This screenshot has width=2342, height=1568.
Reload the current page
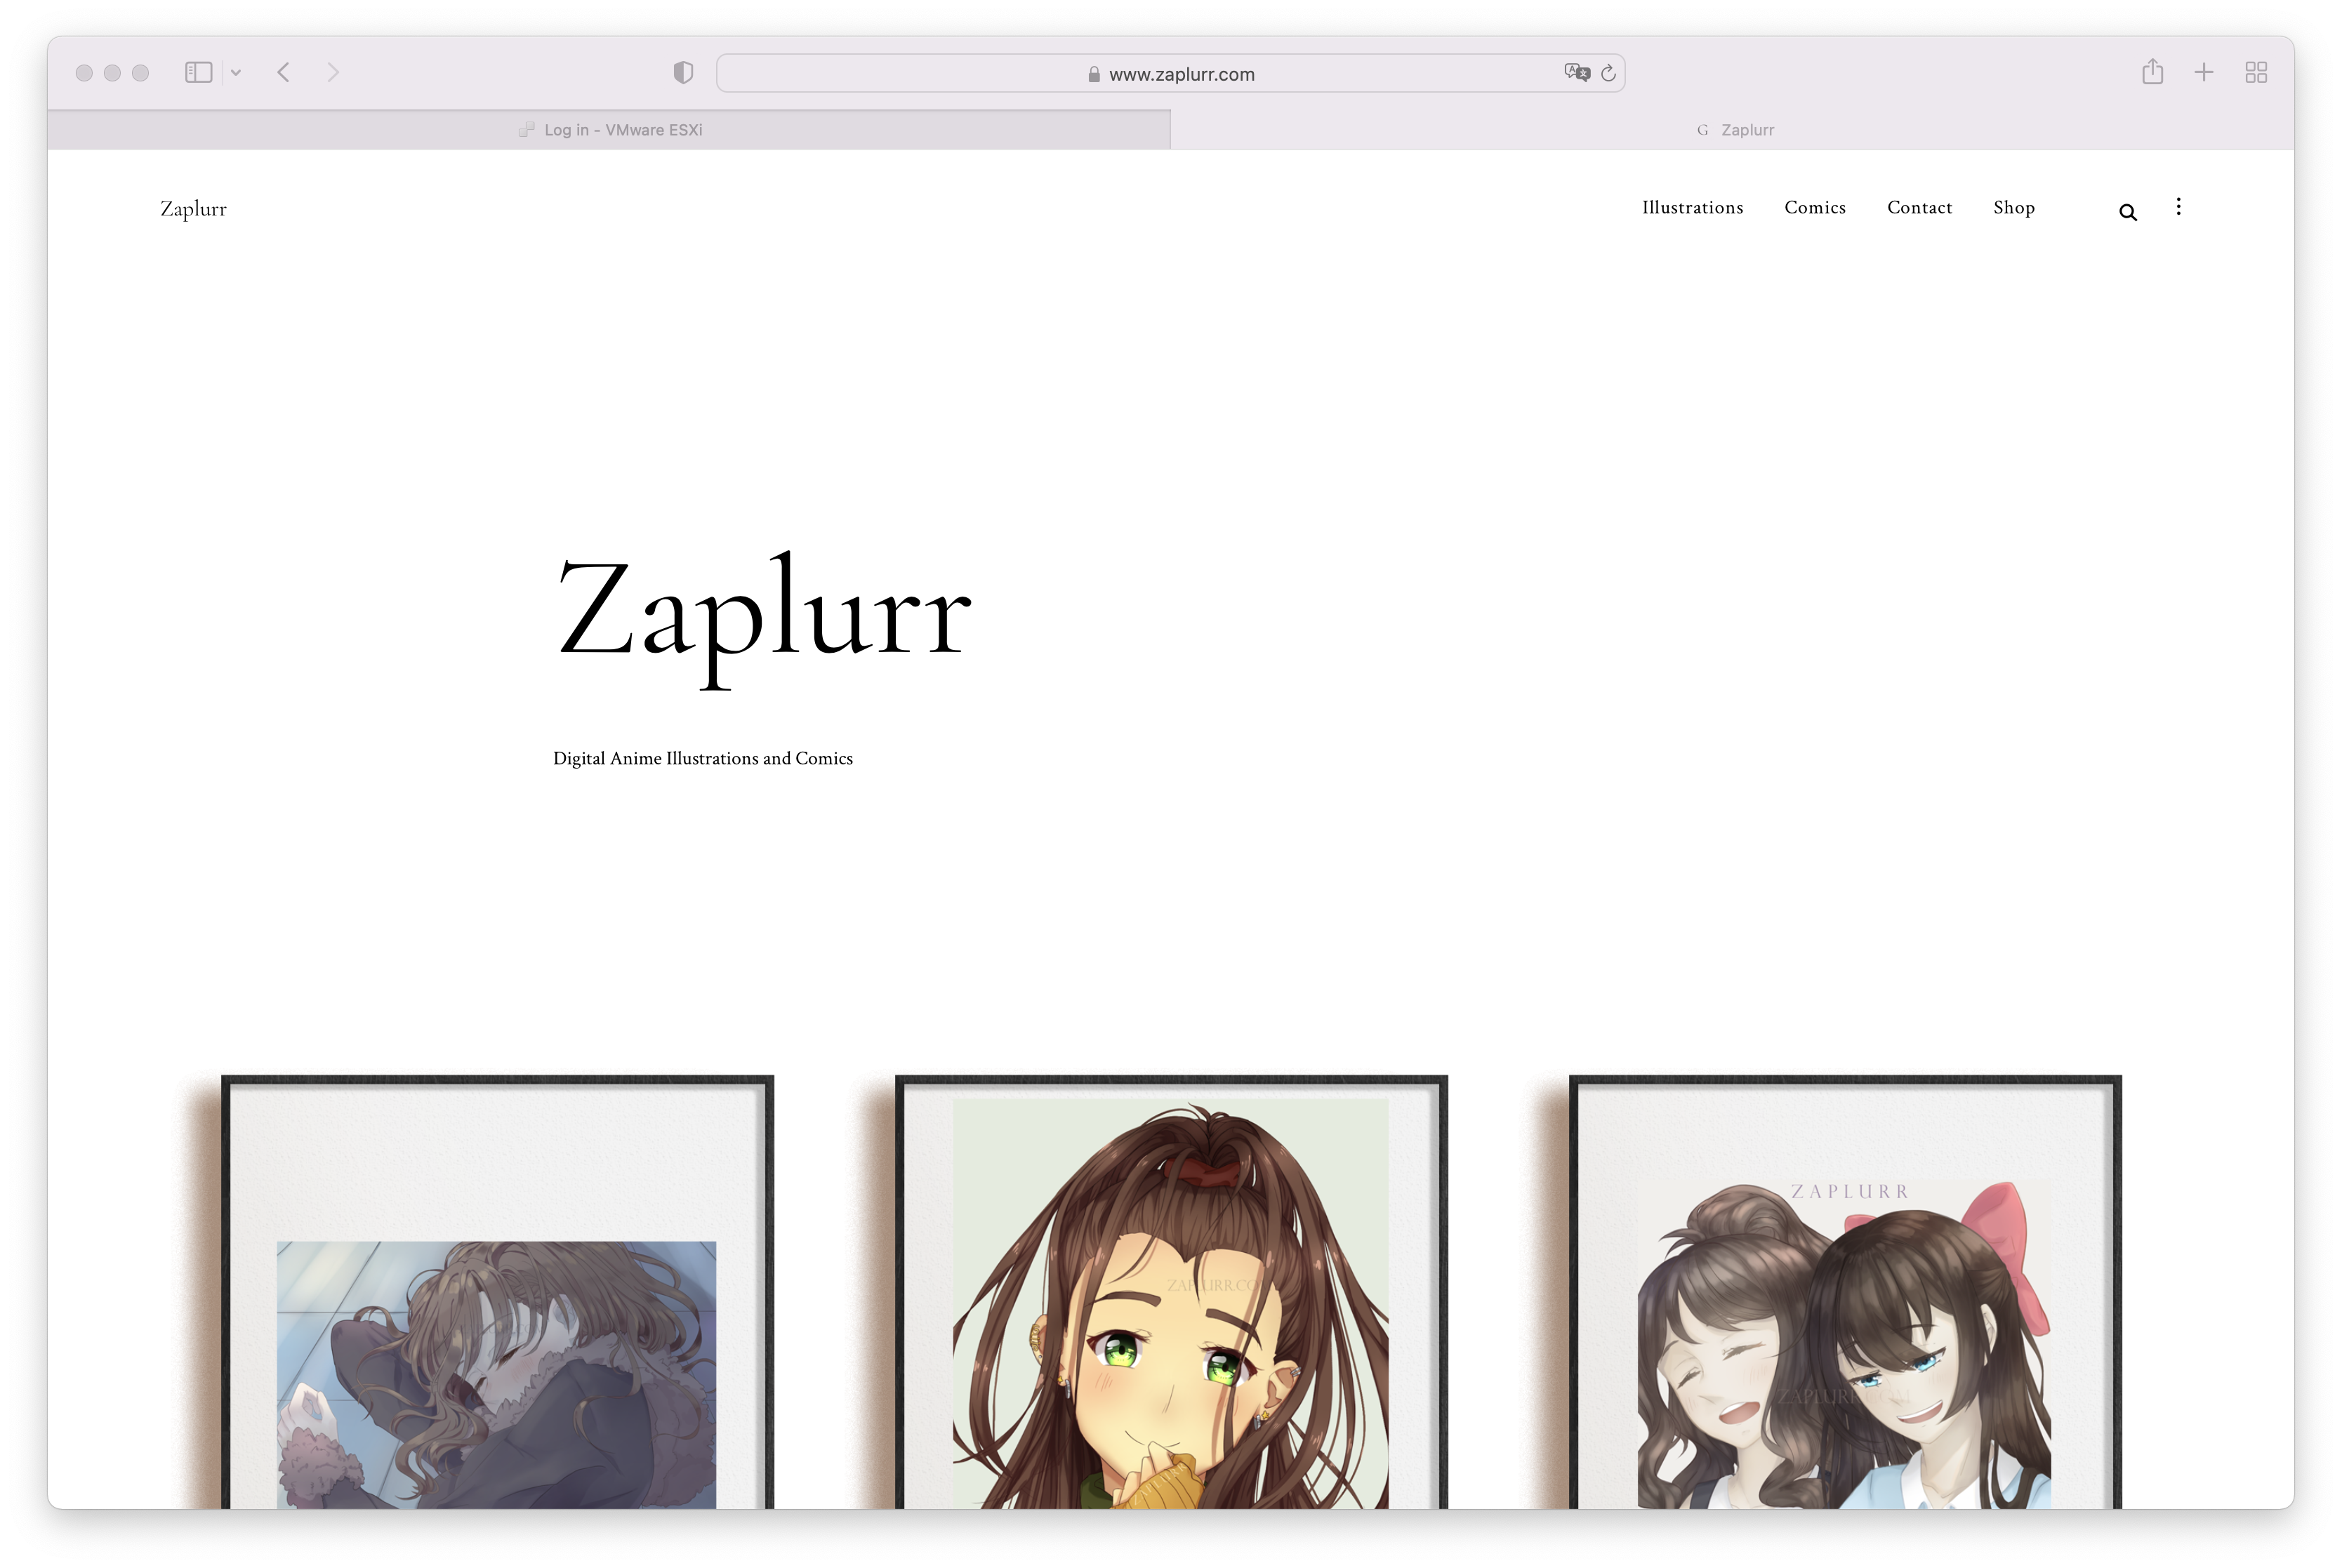click(x=1608, y=73)
